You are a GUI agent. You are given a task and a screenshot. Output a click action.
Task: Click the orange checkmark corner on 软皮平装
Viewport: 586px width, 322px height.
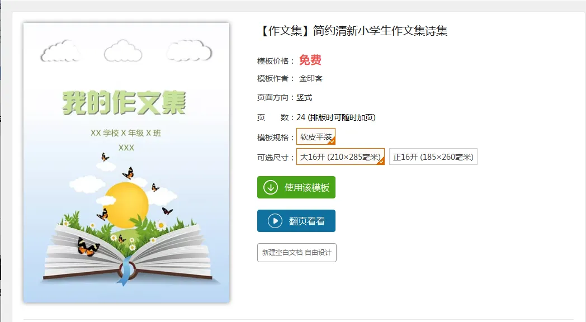tap(332, 141)
